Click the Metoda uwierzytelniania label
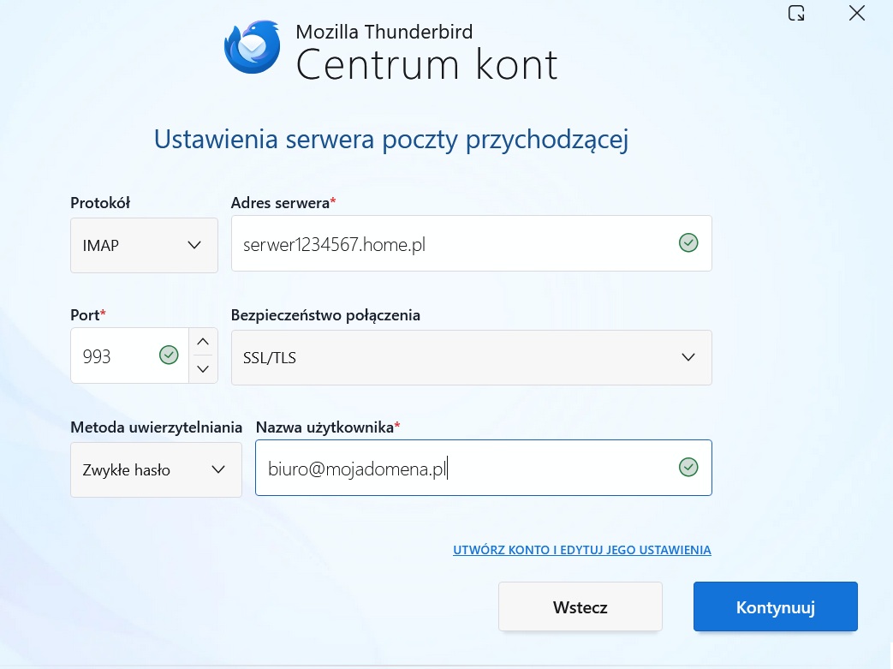Image resolution: width=893 pixels, height=669 pixels. click(x=156, y=427)
